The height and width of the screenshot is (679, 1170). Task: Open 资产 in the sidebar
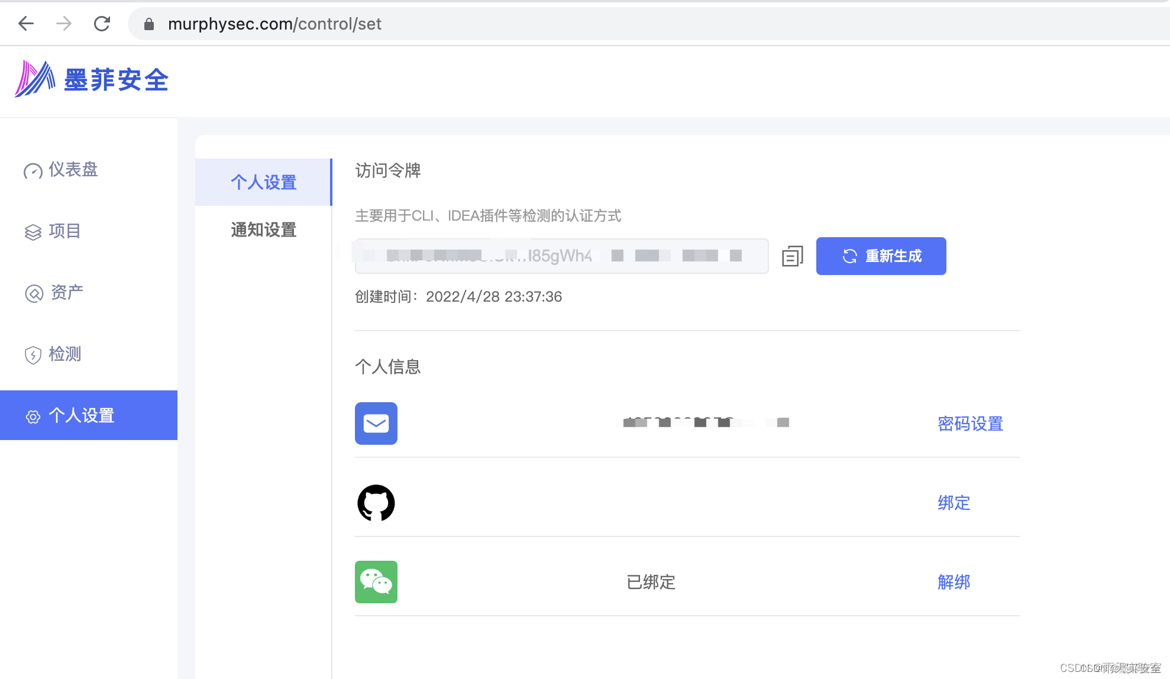(x=53, y=293)
